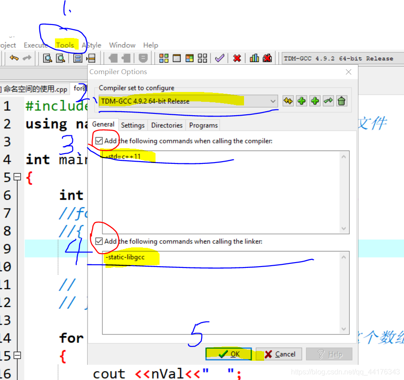The image size is (404, 380).
Task: Click the Goto Line toolbar icon
Action: pyautogui.click(x=91, y=58)
